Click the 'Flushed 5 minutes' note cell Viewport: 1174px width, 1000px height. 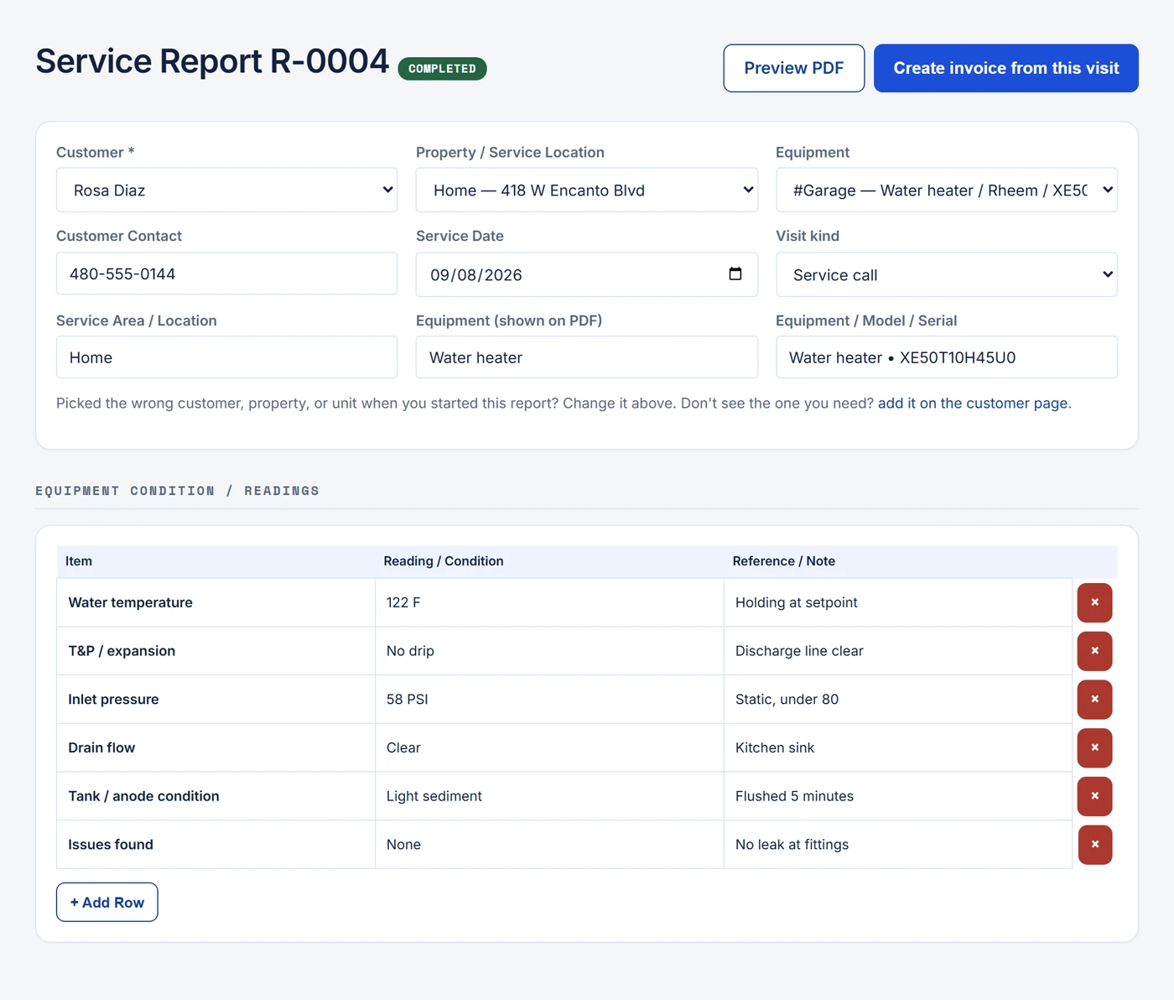(x=898, y=796)
